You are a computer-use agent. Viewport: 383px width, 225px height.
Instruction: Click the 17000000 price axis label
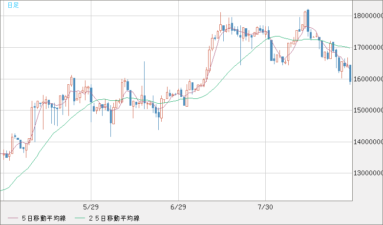(x=368, y=47)
